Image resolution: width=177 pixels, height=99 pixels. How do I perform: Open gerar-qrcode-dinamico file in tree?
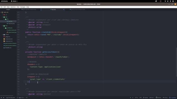11,43
